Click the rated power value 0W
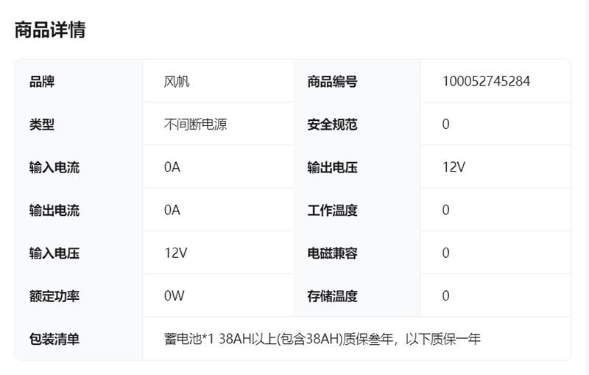 174,296
